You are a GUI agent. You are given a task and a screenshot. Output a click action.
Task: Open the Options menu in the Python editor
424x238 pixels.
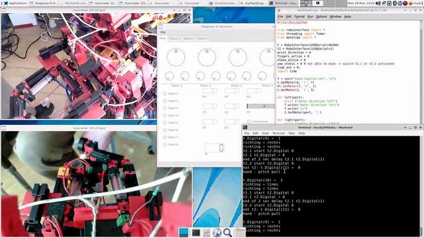point(321,17)
